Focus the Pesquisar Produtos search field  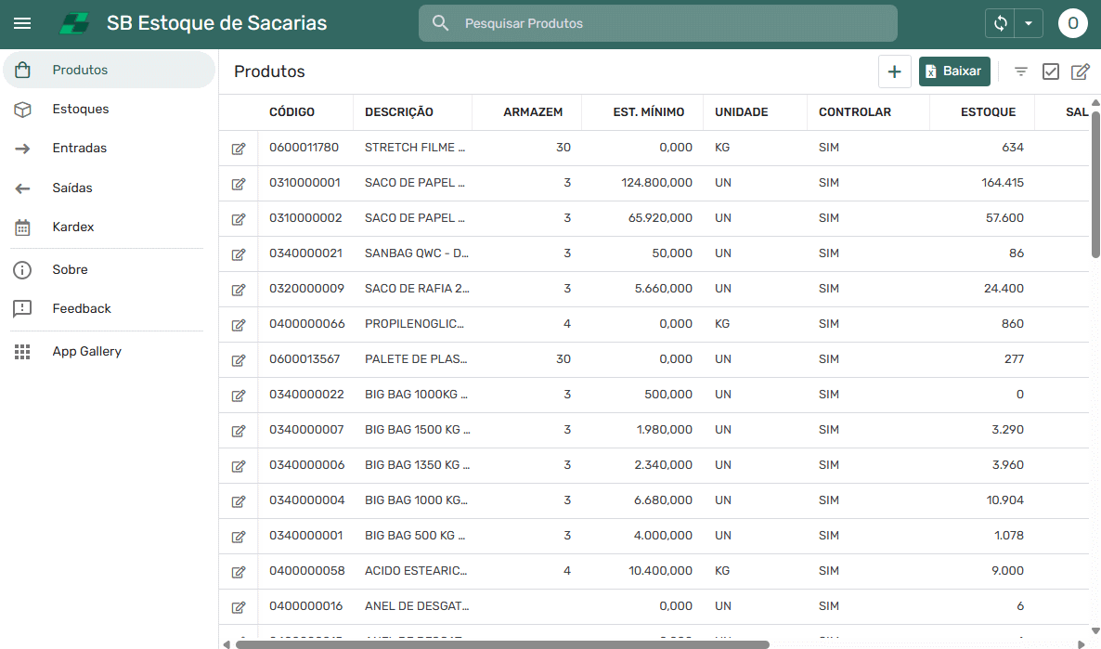[668, 23]
